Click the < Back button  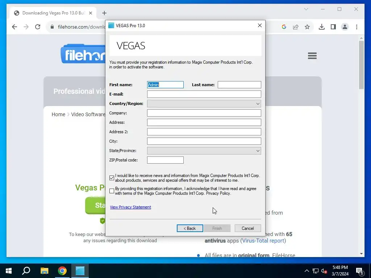pyautogui.click(x=190, y=228)
